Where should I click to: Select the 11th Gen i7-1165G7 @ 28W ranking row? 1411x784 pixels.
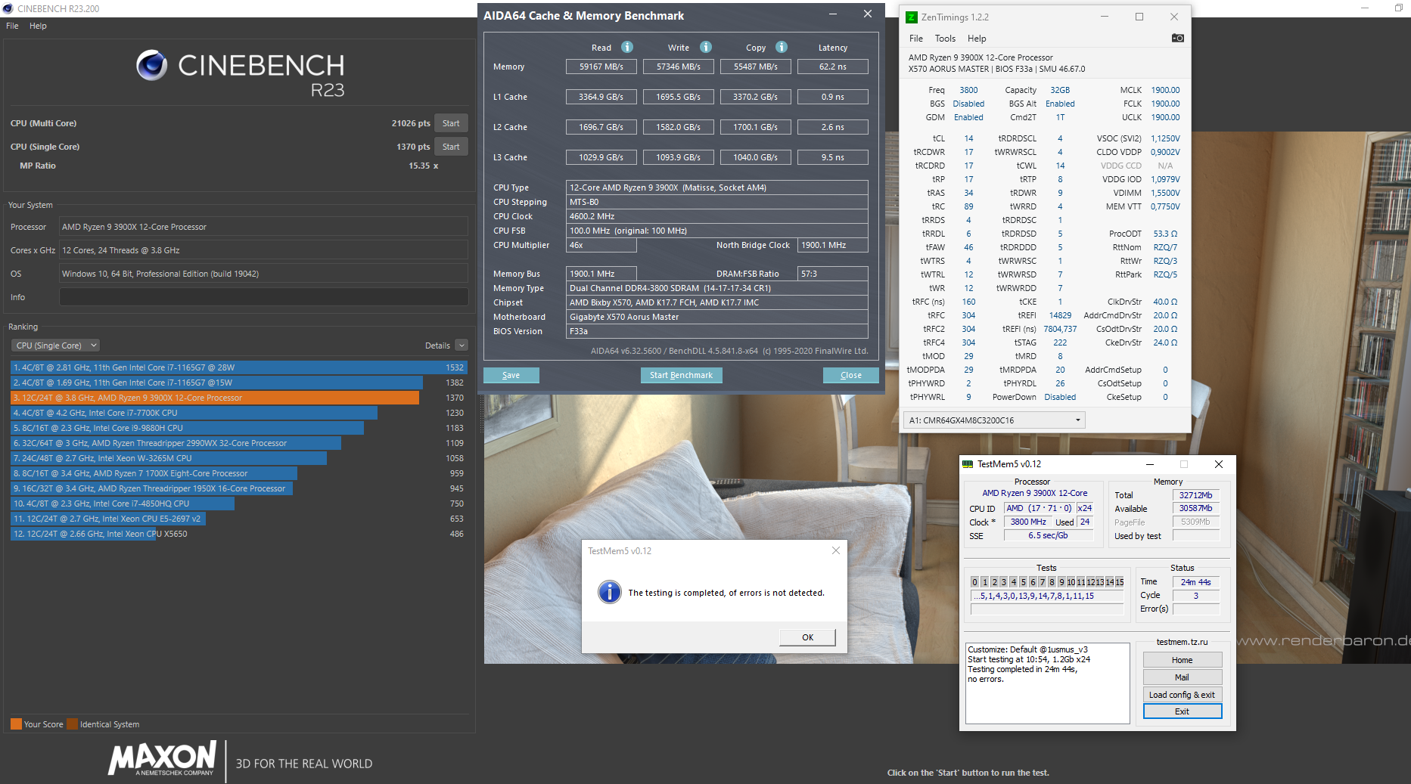pos(238,367)
